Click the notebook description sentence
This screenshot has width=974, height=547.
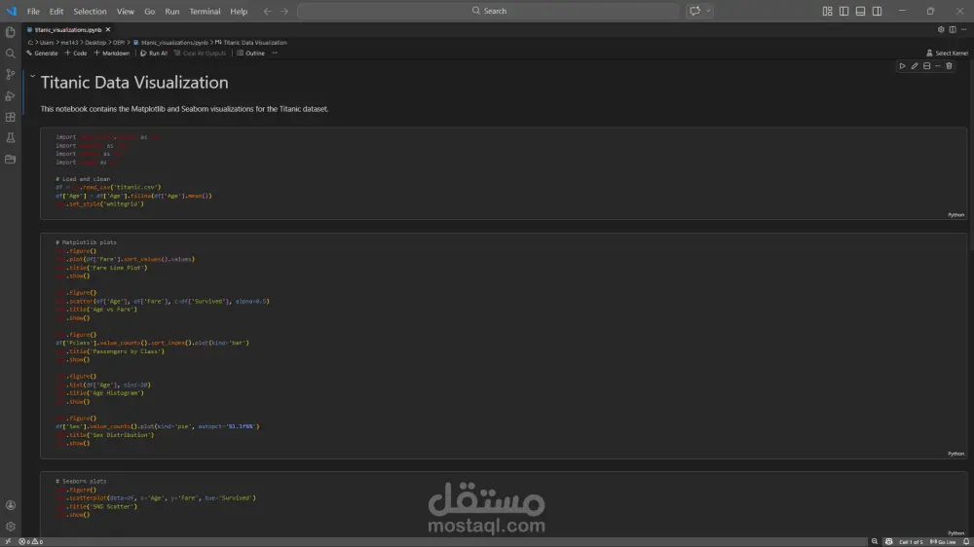(184, 109)
